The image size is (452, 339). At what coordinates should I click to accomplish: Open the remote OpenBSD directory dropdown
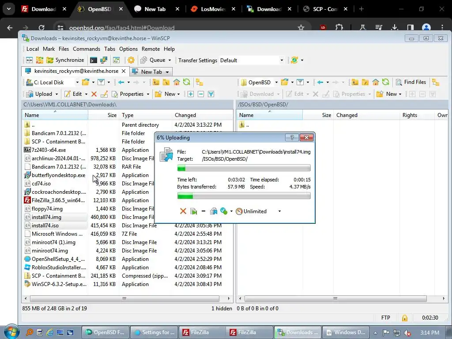[x=276, y=83]
